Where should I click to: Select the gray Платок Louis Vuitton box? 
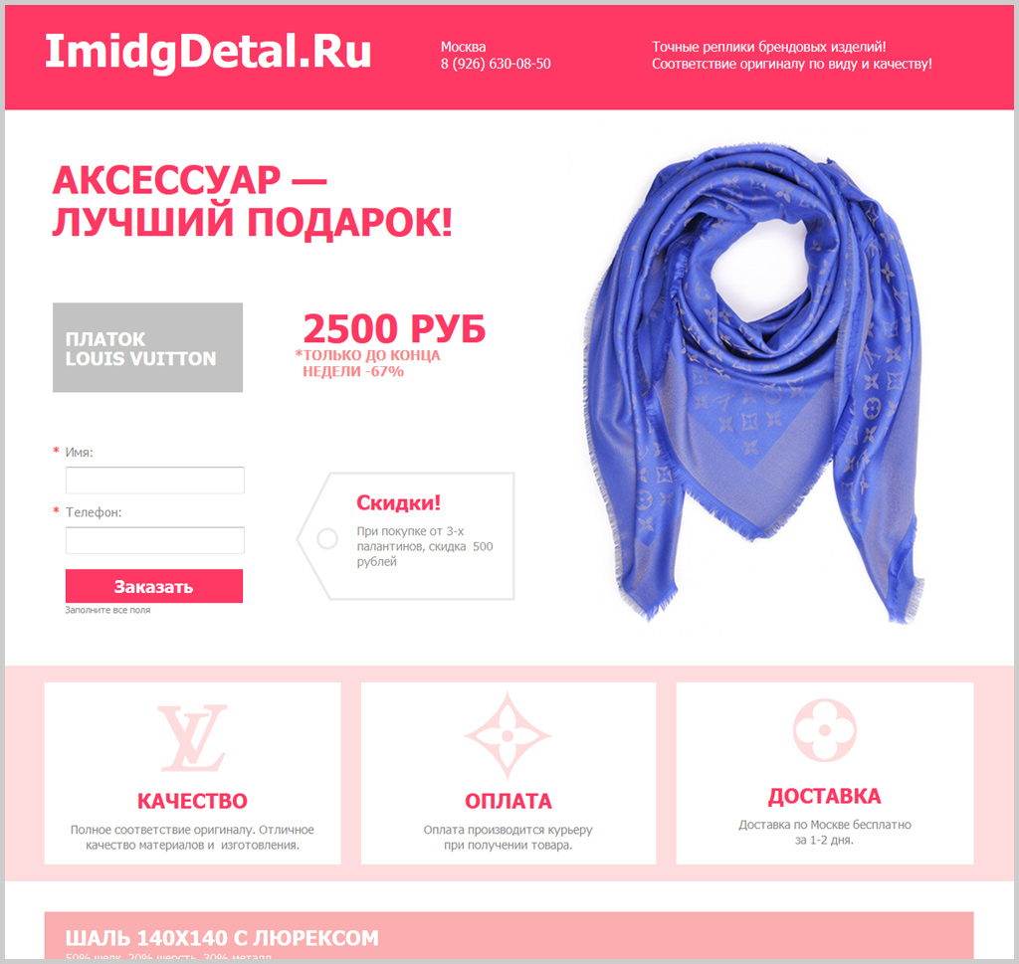click(x=147, y=347)
